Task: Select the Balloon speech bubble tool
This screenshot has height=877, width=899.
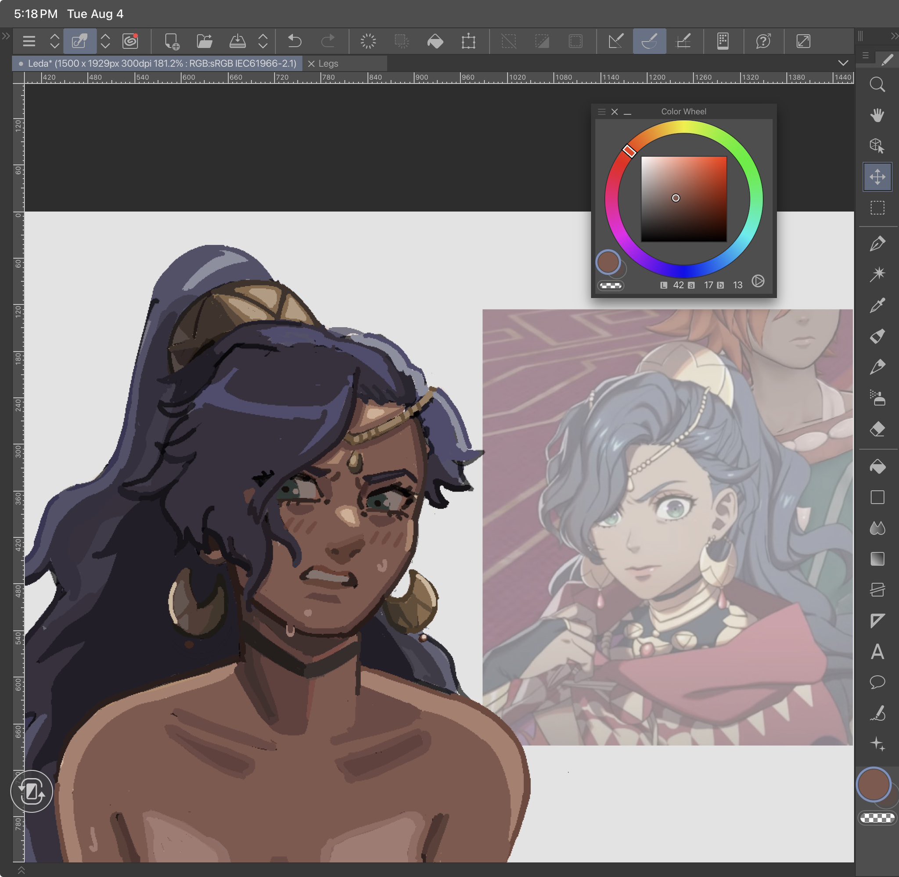Action: (x=877, y=682)
